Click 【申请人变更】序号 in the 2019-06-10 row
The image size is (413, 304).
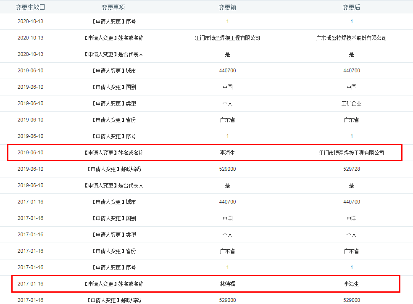pyautogui.click(x=114, y=136)
